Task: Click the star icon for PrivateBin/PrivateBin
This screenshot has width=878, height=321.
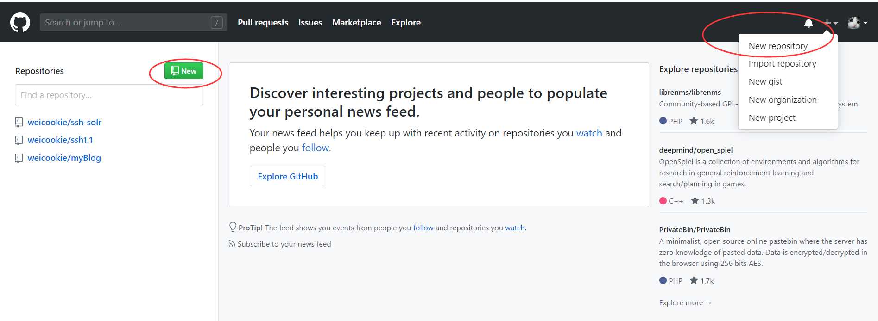Action: (x=694, y=280)
